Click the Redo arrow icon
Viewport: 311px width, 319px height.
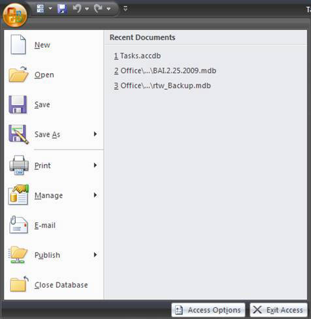tap(98, 8)
